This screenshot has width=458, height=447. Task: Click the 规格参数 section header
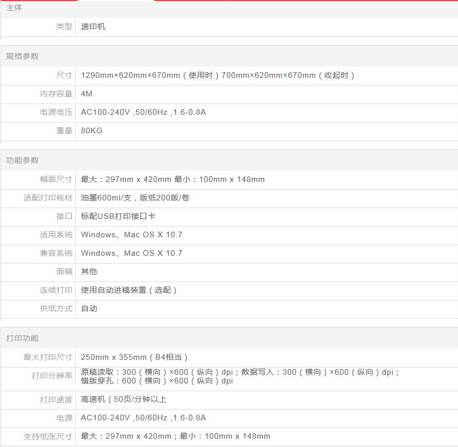click(23, 56)
